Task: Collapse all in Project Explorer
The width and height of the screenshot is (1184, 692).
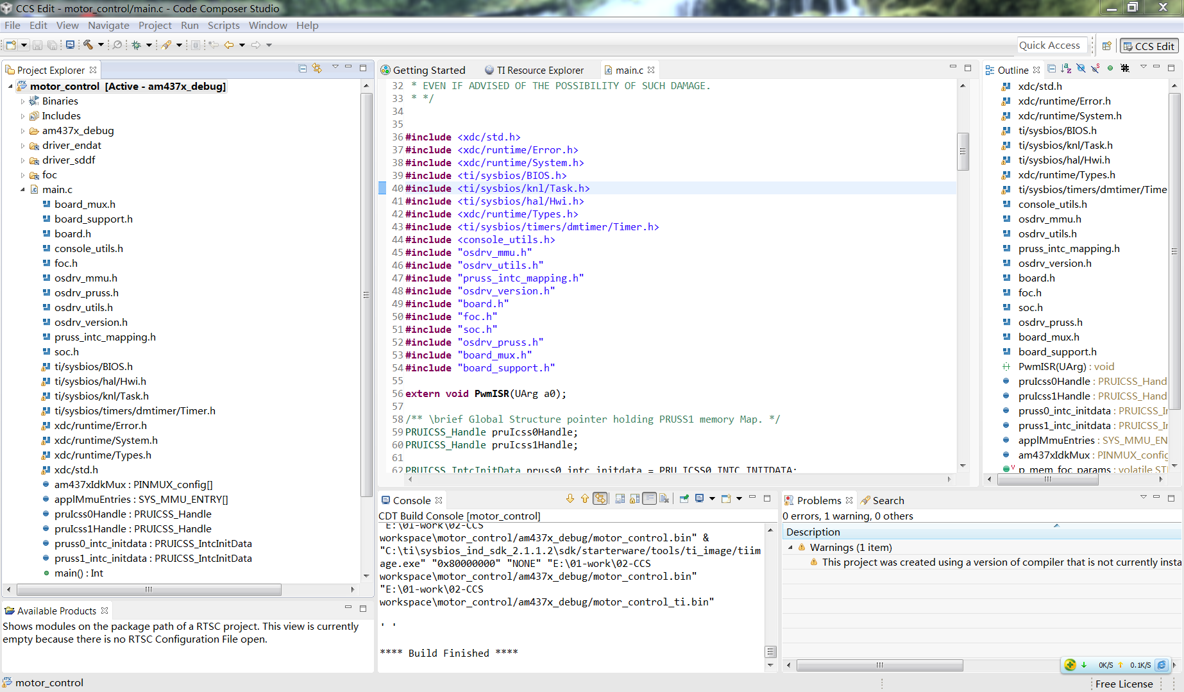Action: [x=303, y=69]
